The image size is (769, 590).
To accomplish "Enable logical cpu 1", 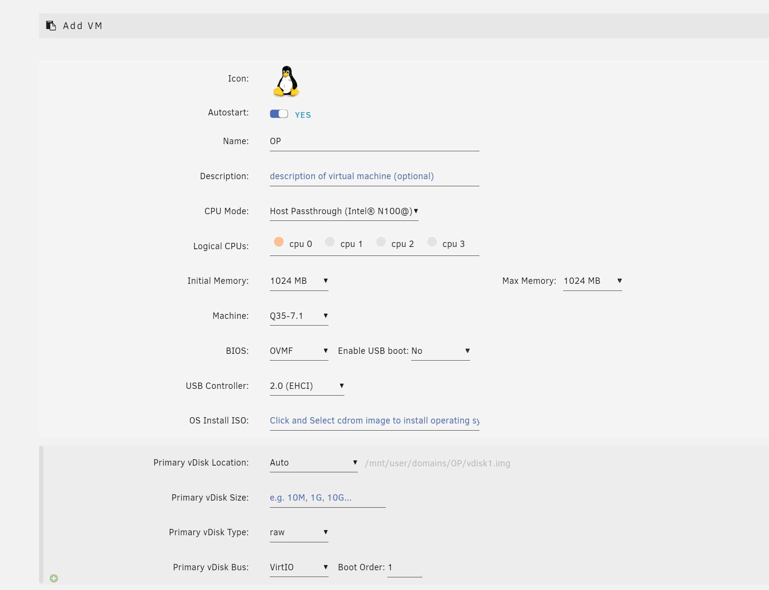I will tap(330, 242).
